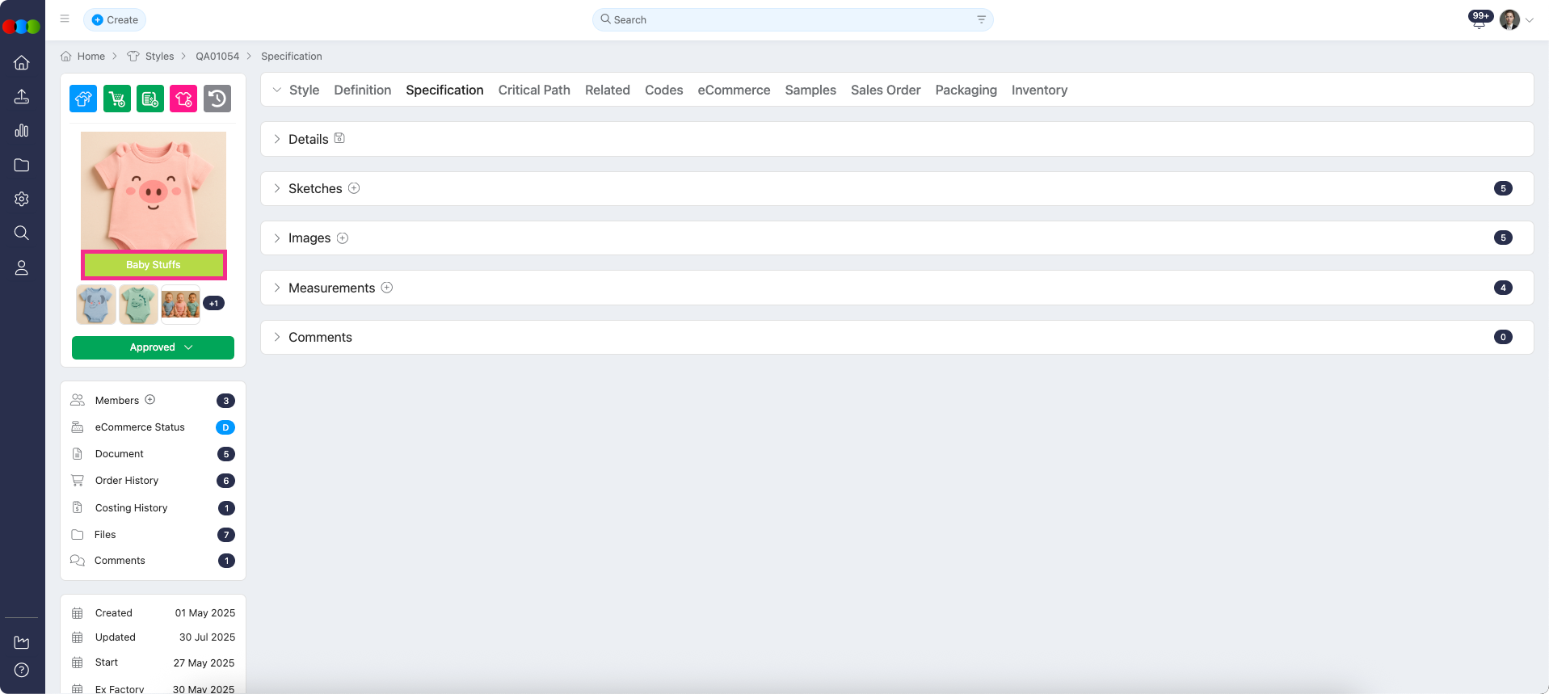Click the add Sketches plus icon
Image resolution: width=1549 pixels, height=694 pixels.
(x=354, y=188)
